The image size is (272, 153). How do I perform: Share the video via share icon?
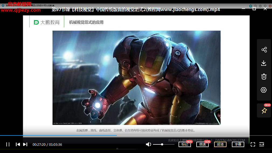point(264,50)
